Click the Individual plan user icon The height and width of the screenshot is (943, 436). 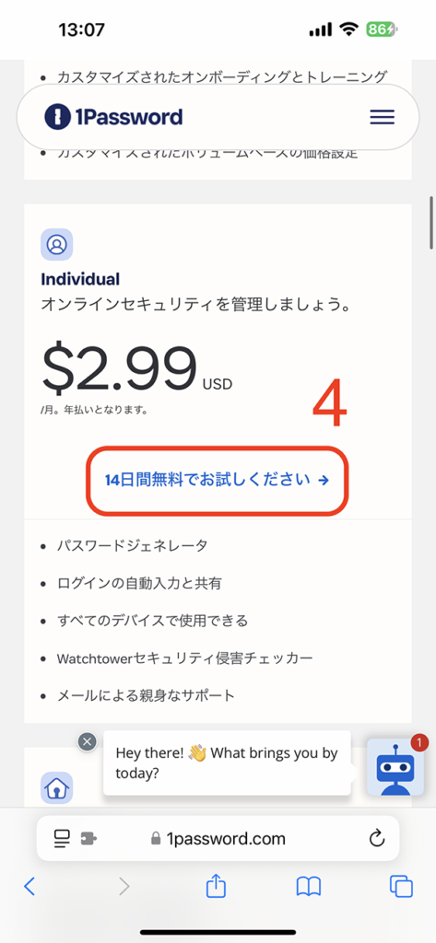point(56,244)
